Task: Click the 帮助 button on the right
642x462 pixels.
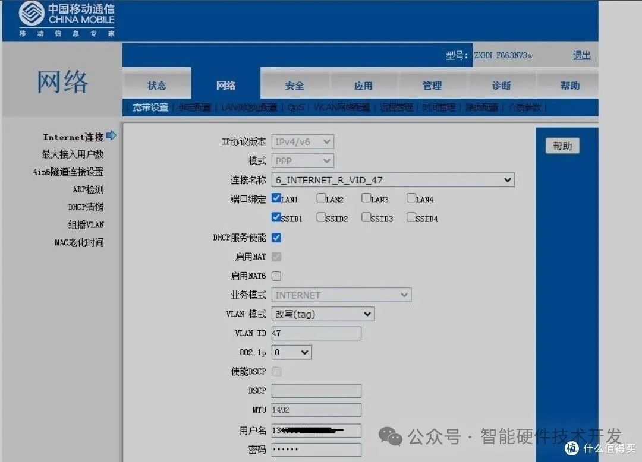Action: [562, 145]
